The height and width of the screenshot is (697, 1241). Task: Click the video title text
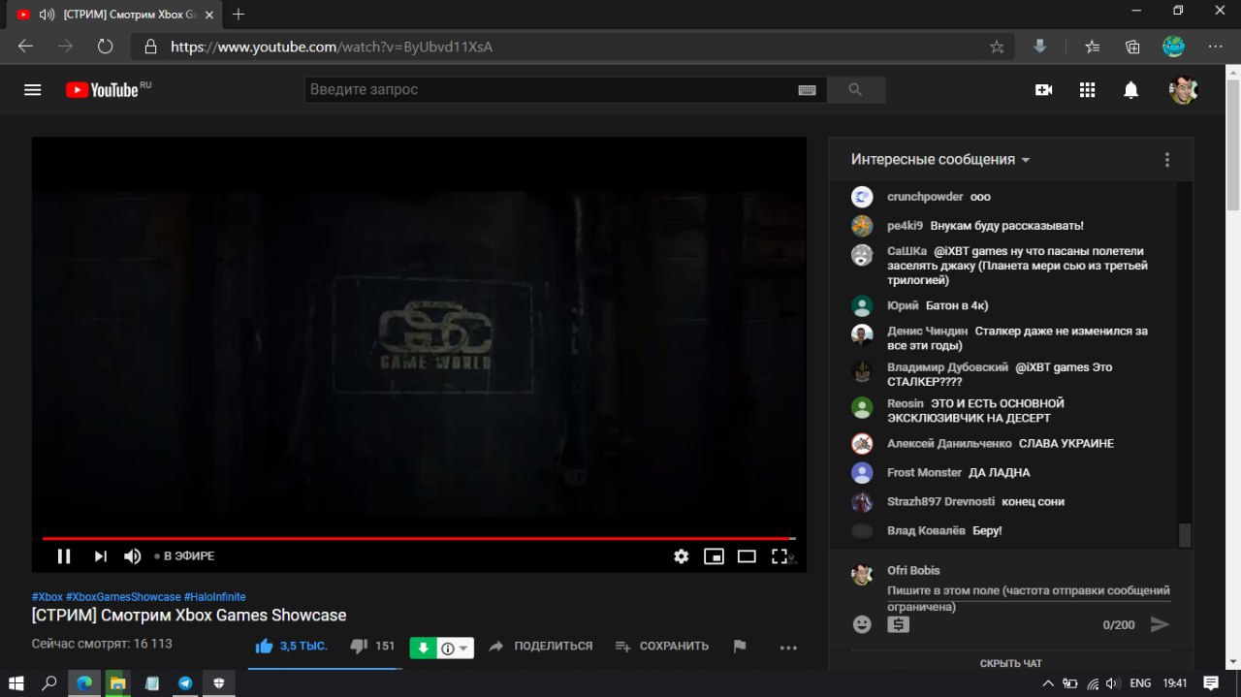click(189, 616)
